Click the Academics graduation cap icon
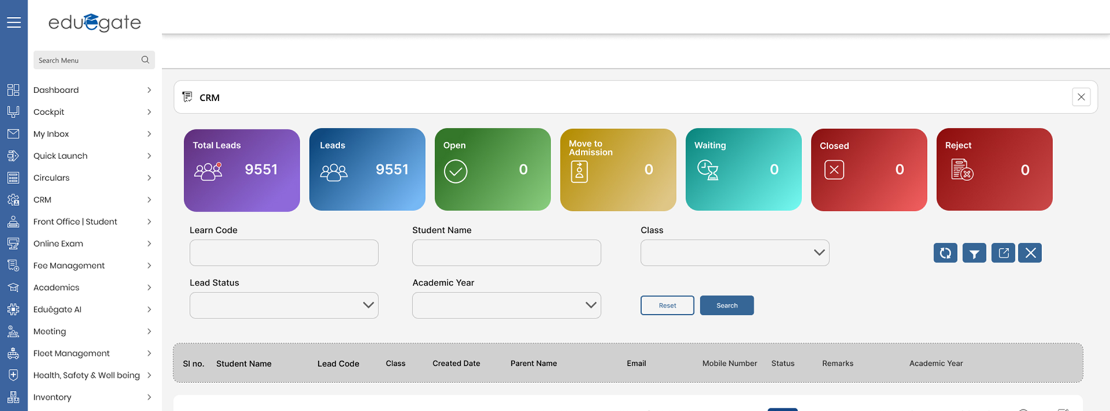Image resolution: width=1110 pixels, height=411 pixels. pyautogui.click(x=13, y=288)
